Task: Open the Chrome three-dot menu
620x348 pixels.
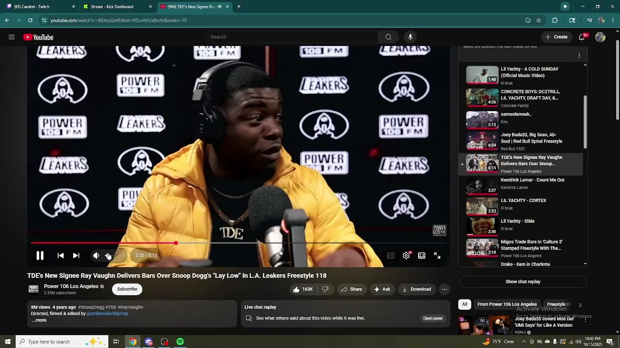Action: click(613, 20)
